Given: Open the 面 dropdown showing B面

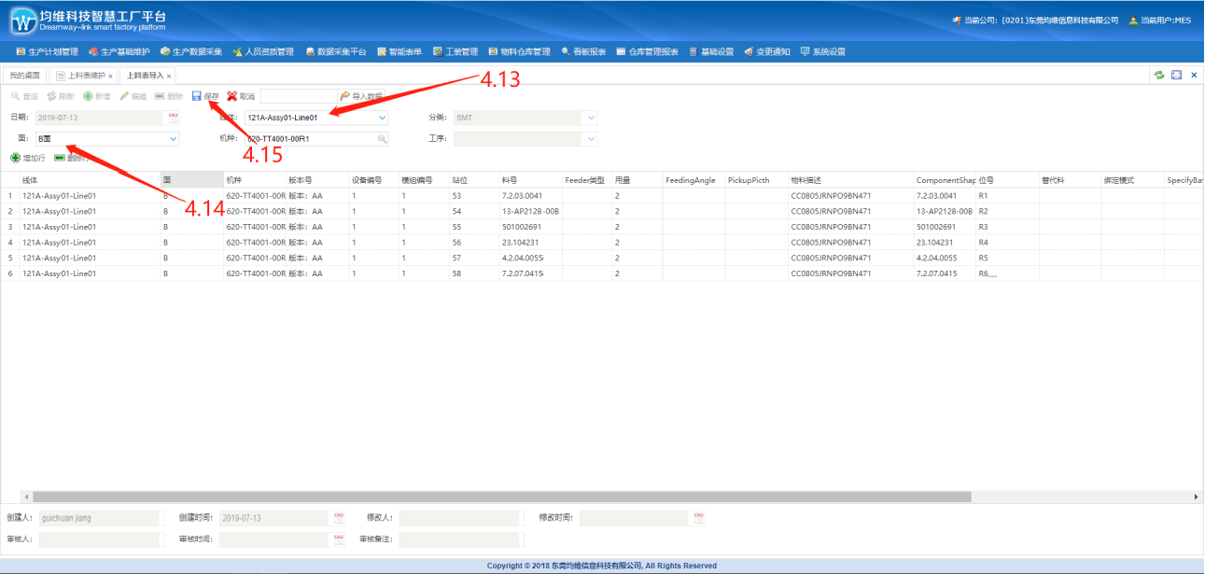Looking at the screenshot, I should pos(174,138).
